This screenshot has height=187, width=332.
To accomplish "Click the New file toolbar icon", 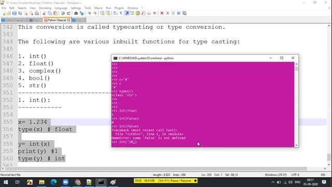I will (x=4, y=14).
